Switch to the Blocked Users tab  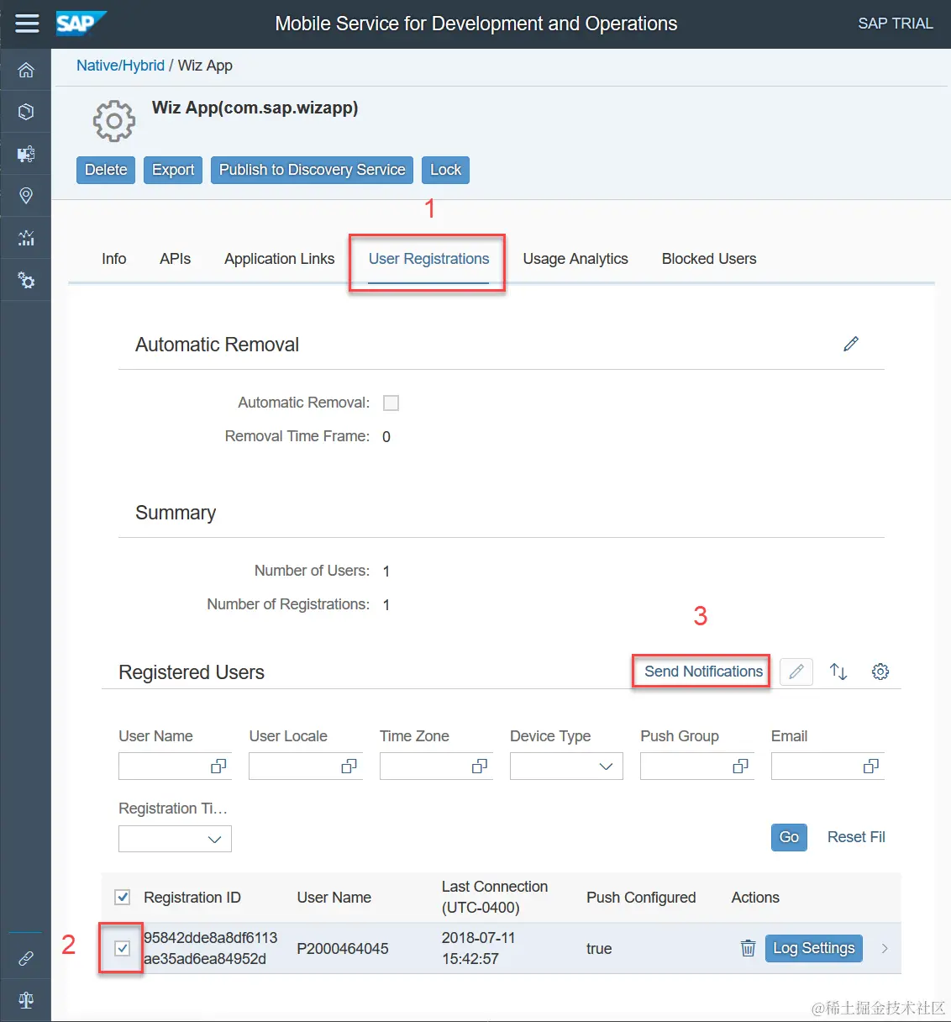[709, 259]
